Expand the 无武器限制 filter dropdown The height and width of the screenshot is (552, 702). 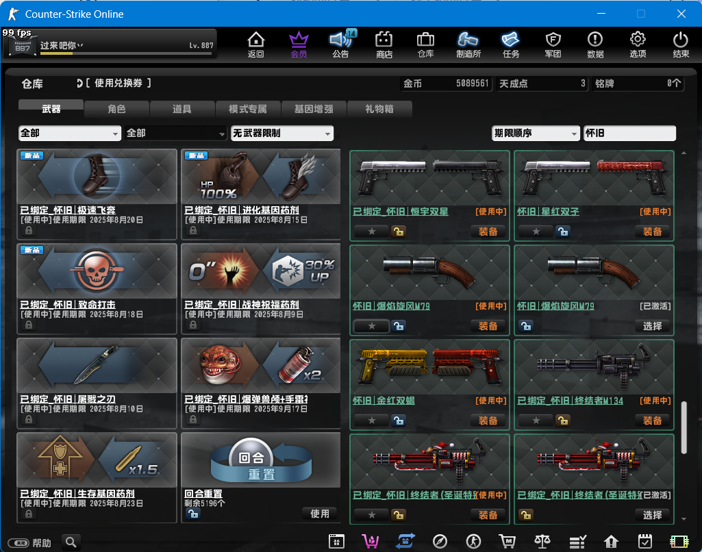[282, 133]
